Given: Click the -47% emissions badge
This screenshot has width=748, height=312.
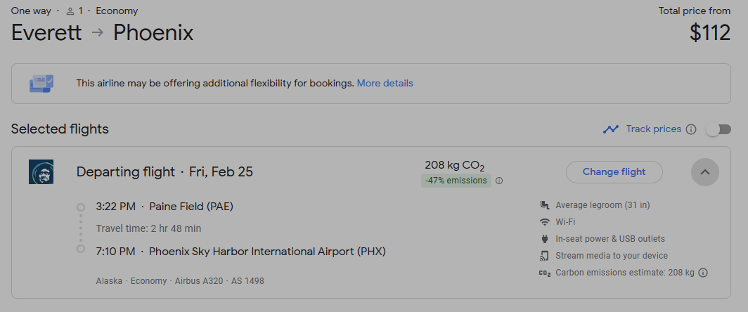Looking at the screenshot, I should click(x=456, y=181).
